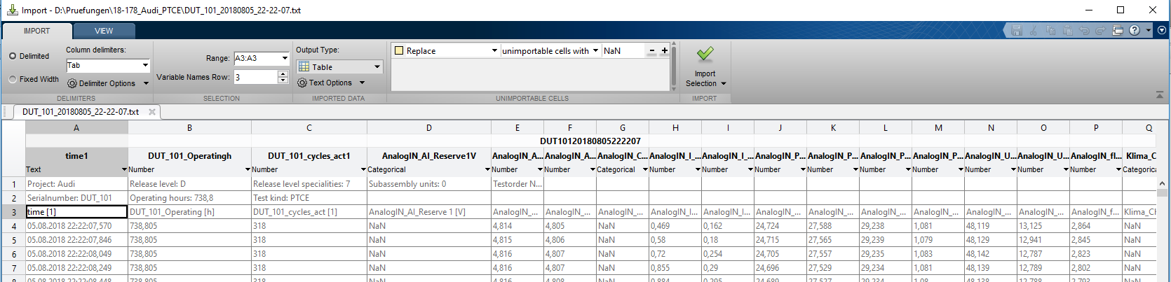Viewport: 1171px width, 282px height.
Task: Open the Help question mark icon
Action: tap(1135, 31)
